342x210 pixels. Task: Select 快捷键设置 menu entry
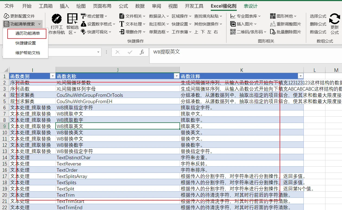tap(25, 43)
